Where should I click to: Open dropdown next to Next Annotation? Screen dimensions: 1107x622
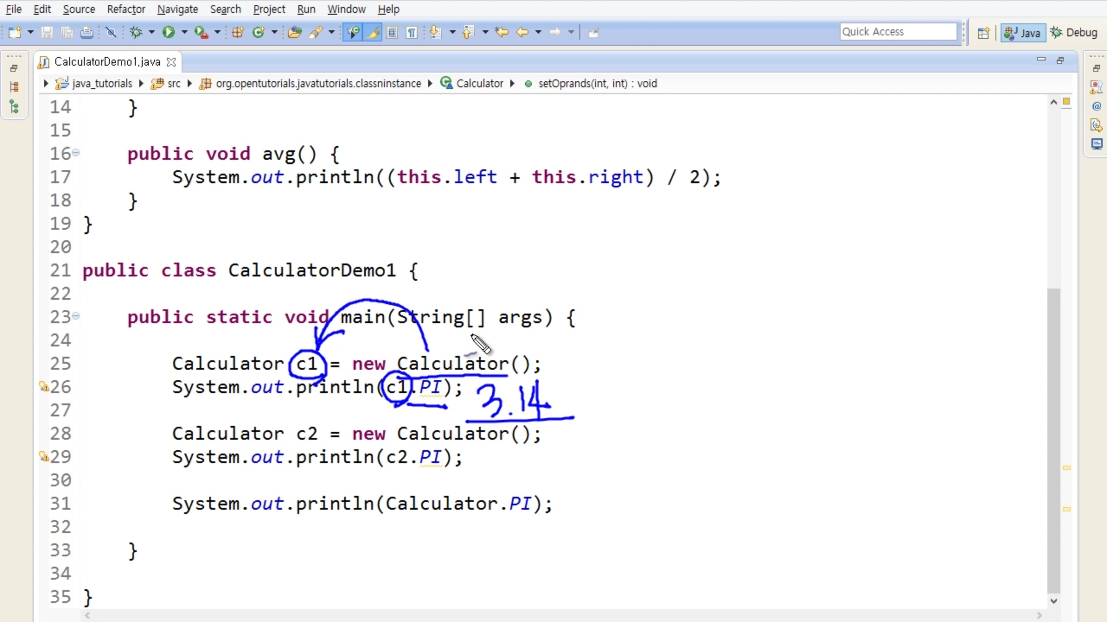click(453, 32)
